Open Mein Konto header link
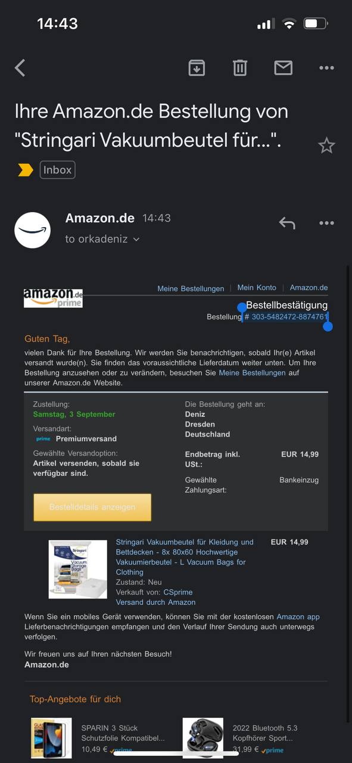 [x=257, y=287]
